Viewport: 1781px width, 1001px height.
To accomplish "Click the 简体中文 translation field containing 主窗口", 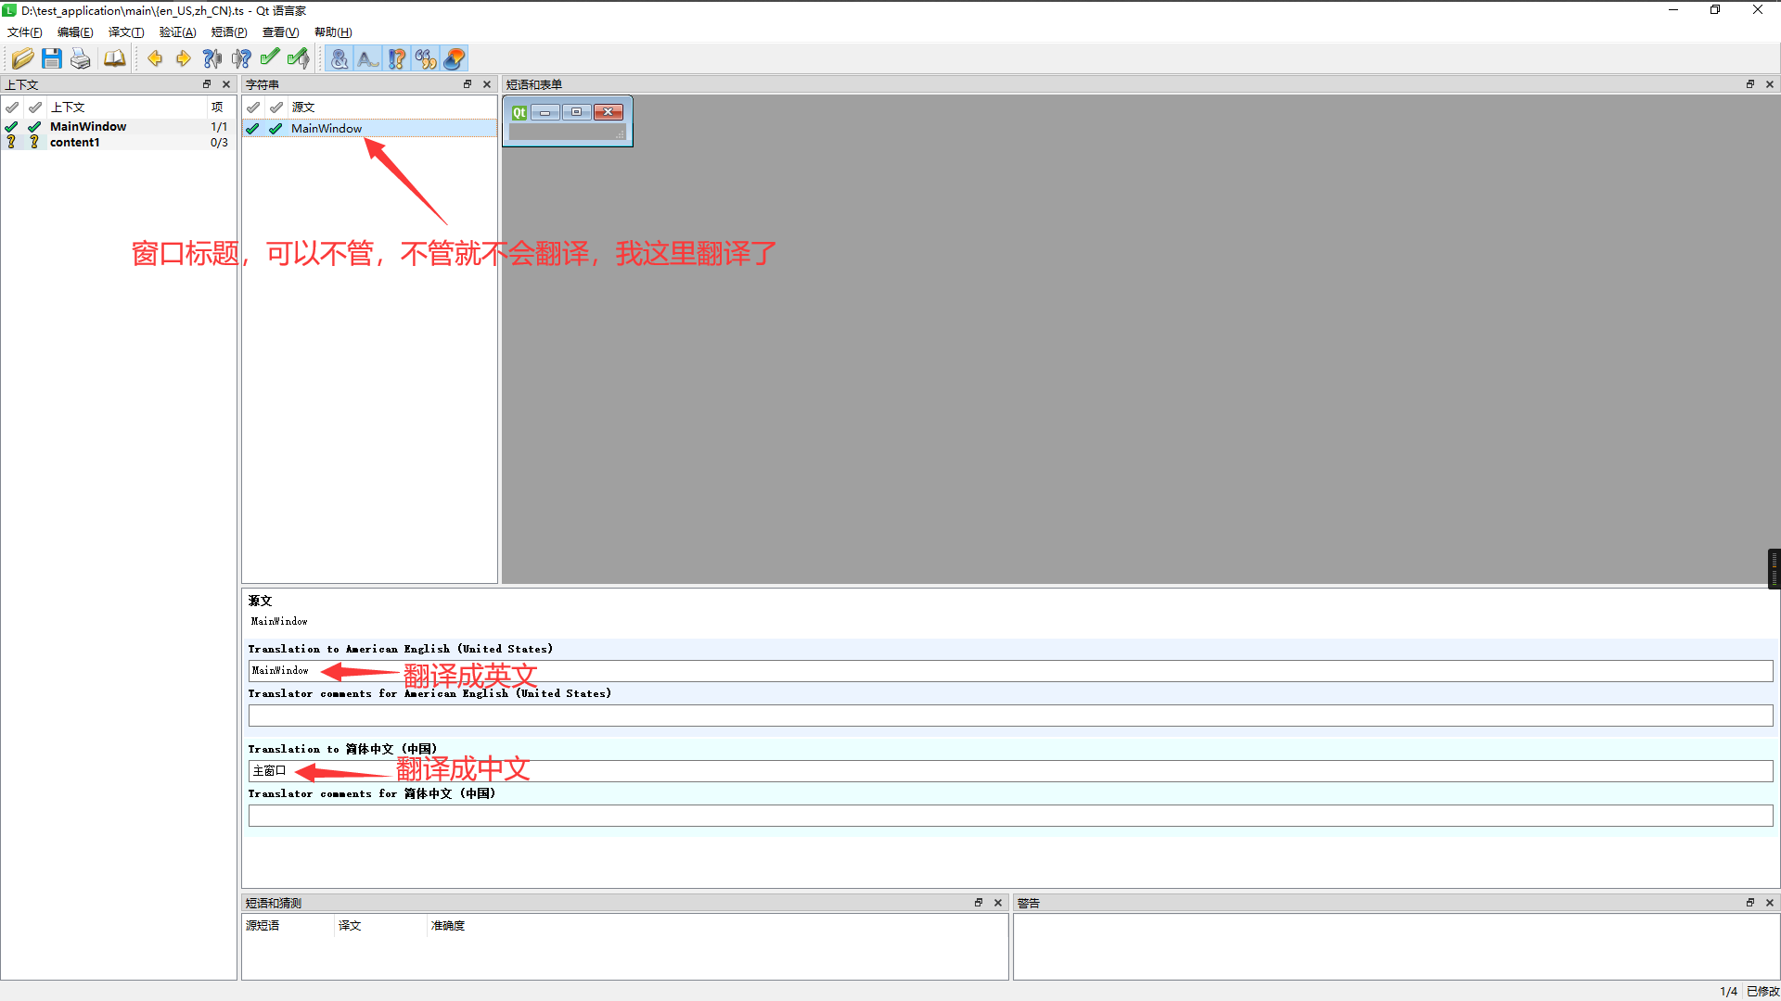I will [x=1010, y=771].
